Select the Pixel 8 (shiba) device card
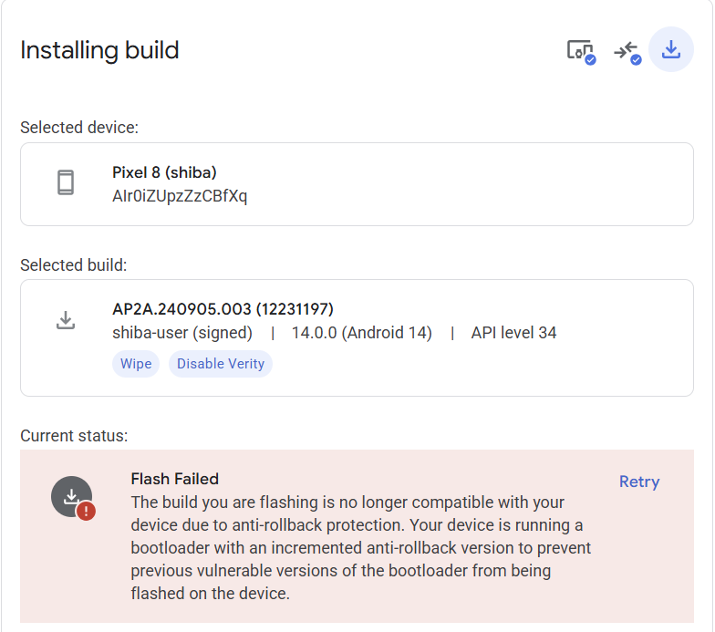Viewport: 715px width, 632px height. [x=357, y=184]
